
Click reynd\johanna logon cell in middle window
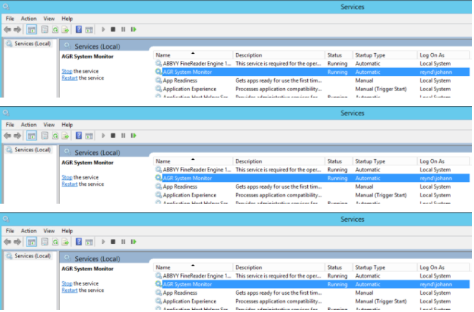tap(436, 178)
